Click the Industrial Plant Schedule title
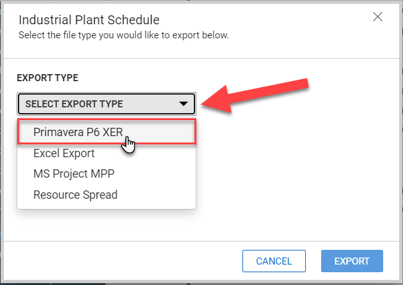The width and height of the screenshot is (403, 285). coord(89,20)
